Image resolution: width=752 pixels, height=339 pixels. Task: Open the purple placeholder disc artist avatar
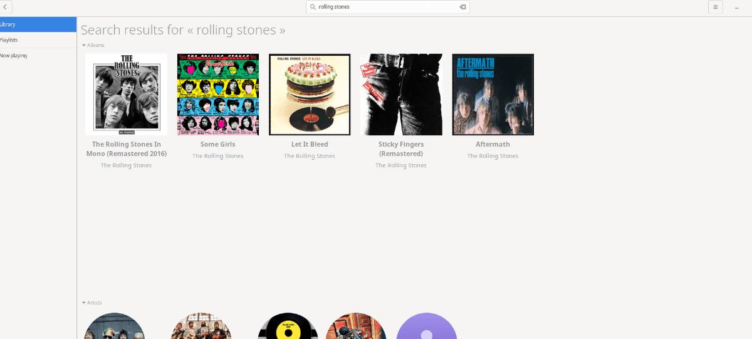[427, 326]
